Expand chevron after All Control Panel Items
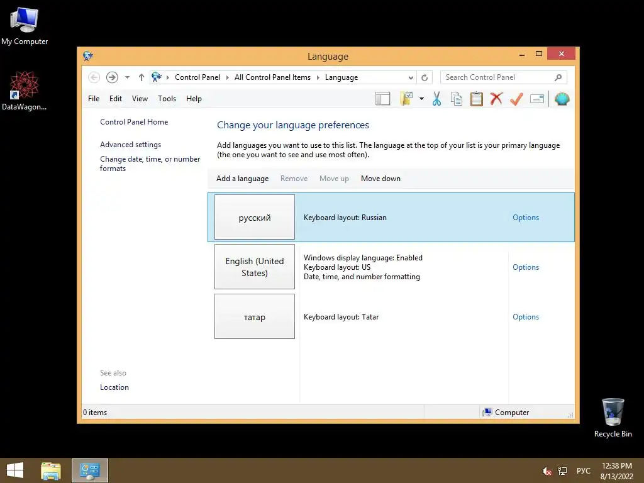The image size is (644, 483). 318,77
